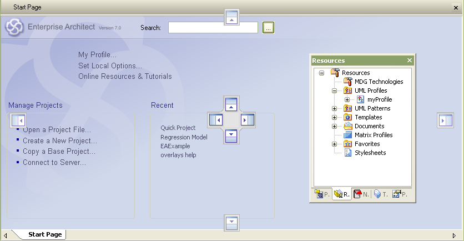Screen dimensions: 464x241
Task: Open Online Resources & Tutorials link
Action: [x=125, y=77]
